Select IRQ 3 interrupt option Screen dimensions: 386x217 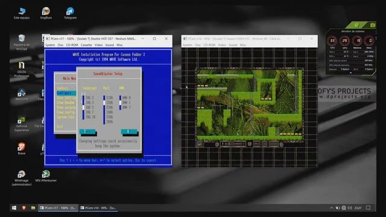coord(89,102)
